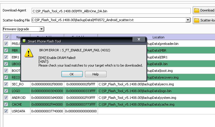Click the yellow warning icon in dialog
The width and height of the screenshot is (215, 127).
29,53
